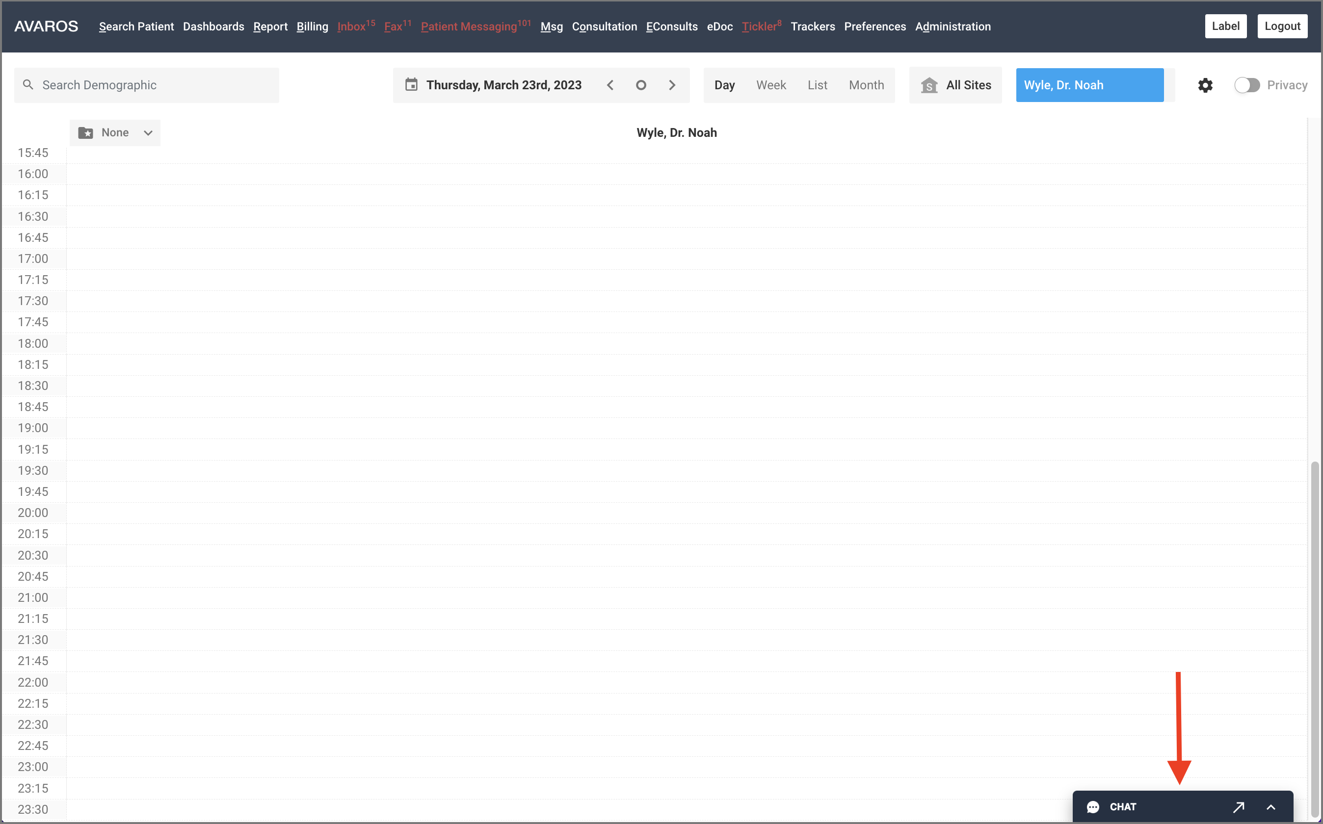
Task: Open the Fax menu item
Action: pos(397,26)
